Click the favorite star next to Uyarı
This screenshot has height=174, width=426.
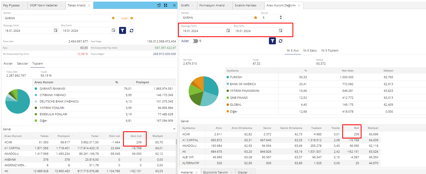113,18
